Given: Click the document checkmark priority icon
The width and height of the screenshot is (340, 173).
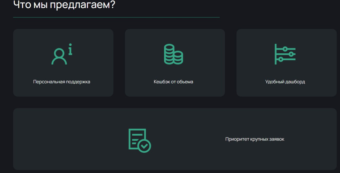Looking at the screenshot, I should tap(140, 141).
